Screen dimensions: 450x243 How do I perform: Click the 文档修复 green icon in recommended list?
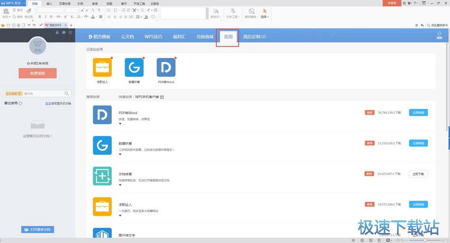(x=102, y=176)
